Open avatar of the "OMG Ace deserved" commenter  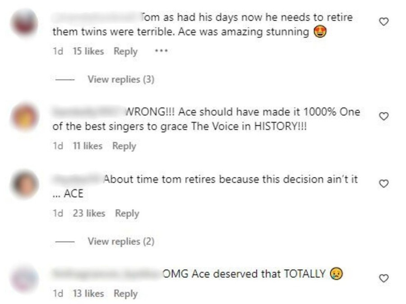pos(25,278)
